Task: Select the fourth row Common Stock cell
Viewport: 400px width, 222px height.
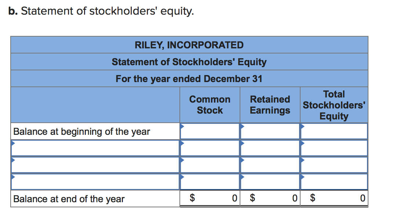Action: pos(209,181)
